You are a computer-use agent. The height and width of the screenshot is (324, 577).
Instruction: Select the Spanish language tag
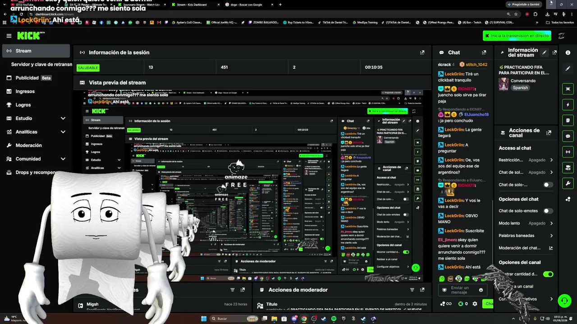[520, 88]
